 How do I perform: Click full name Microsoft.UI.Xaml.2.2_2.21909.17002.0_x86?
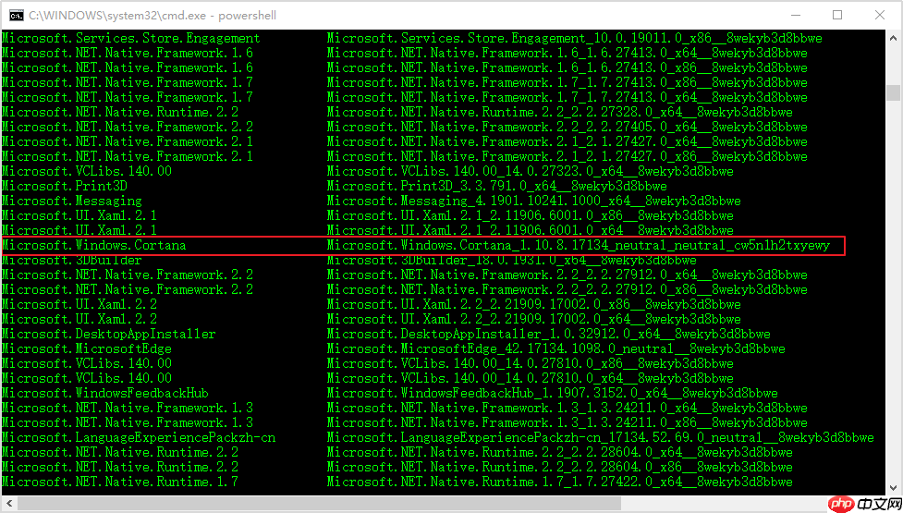[534, 305]
